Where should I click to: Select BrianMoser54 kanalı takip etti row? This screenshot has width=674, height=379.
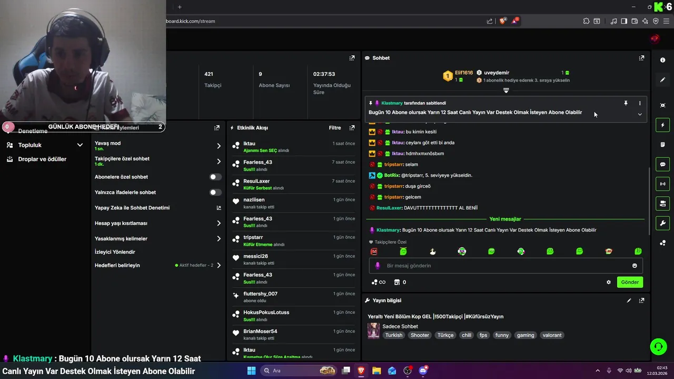(294, 334)
